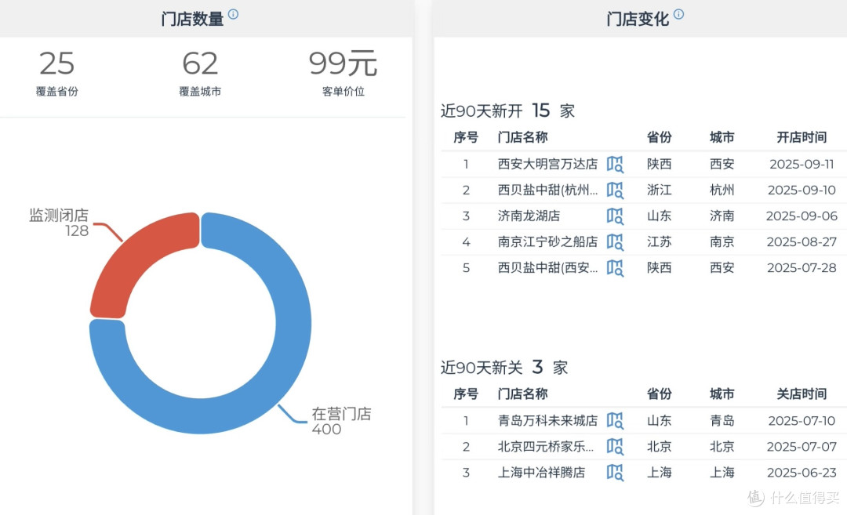This screenshot has width=847, height=515.
Task: Click the date 2025-07-28
Action: (802, 268)
